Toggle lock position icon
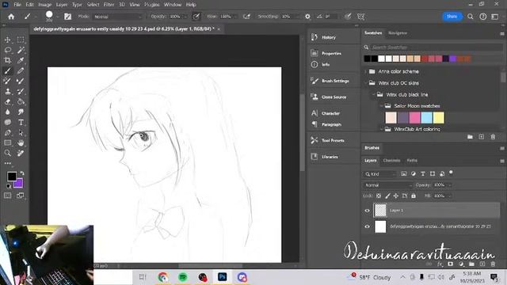507x285 pixels. point(396,196)
